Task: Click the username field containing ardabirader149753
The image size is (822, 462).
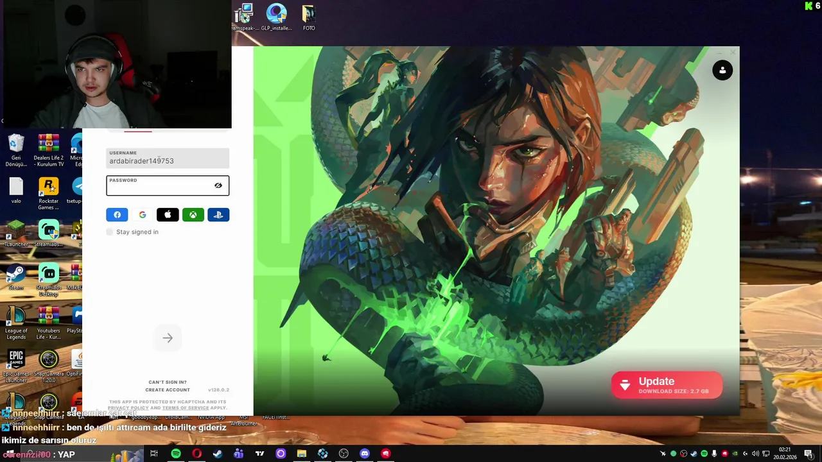Action: pos(168,158)
